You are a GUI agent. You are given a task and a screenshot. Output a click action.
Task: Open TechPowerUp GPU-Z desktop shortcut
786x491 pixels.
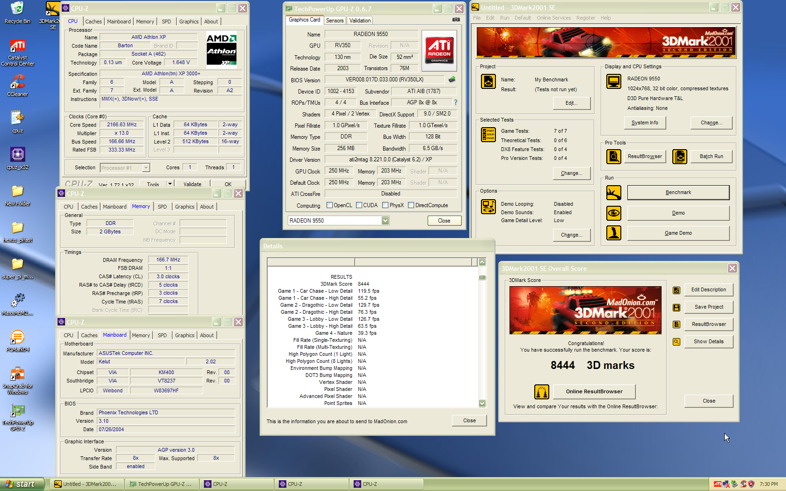click(x=17, y=417)
